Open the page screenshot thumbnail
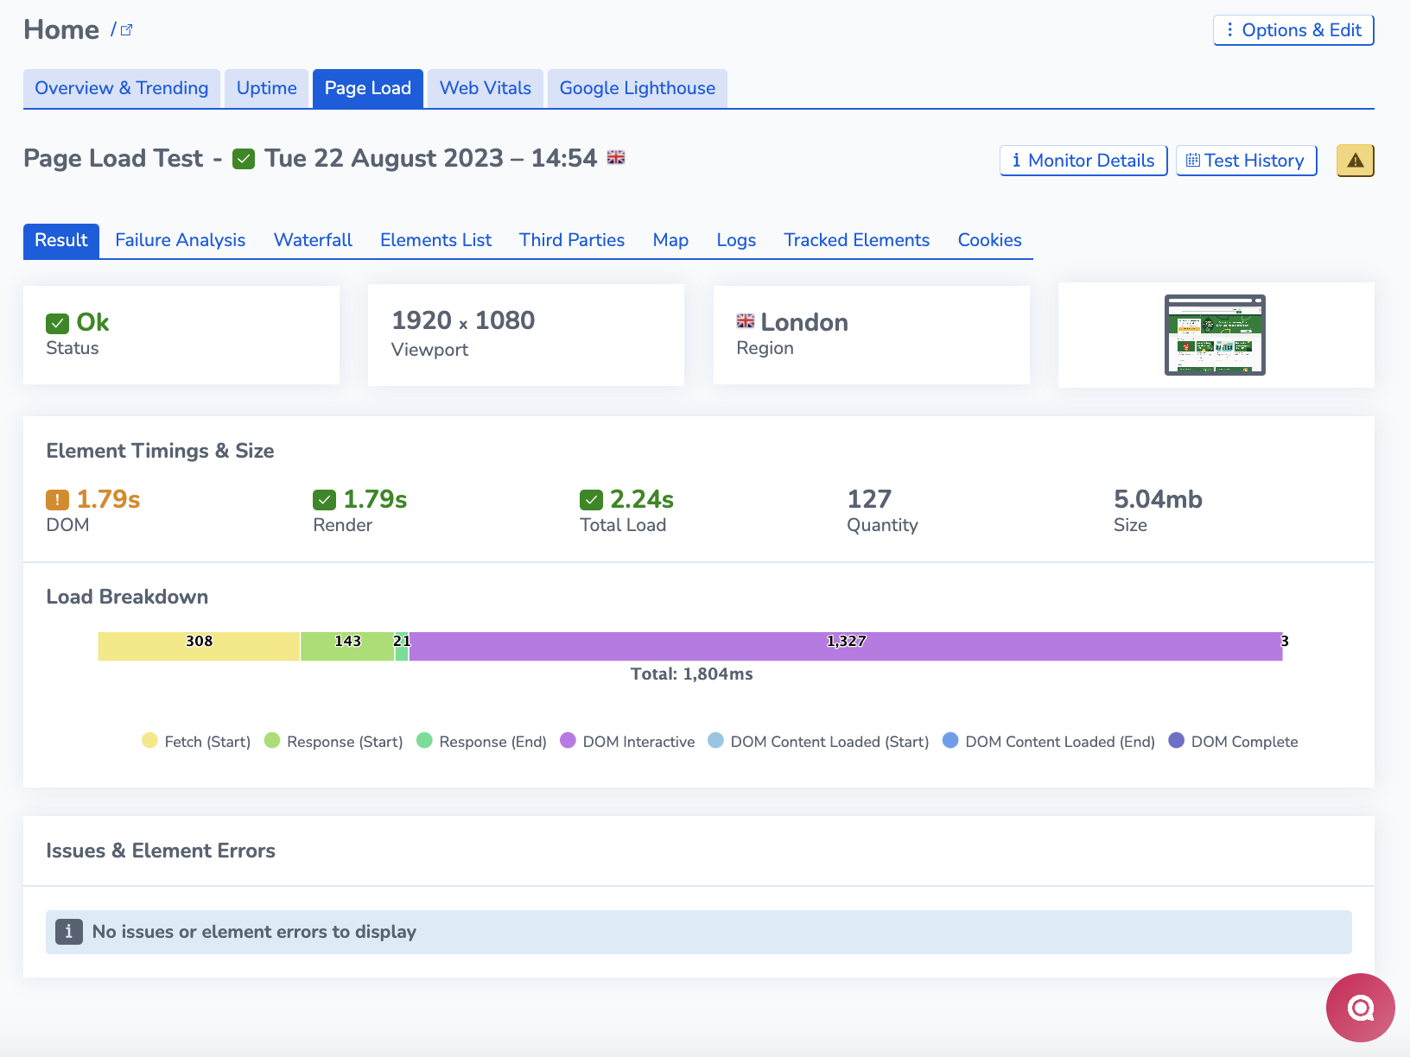1410x1057 pixels. pyautogui.click(x=1215, y=335)
